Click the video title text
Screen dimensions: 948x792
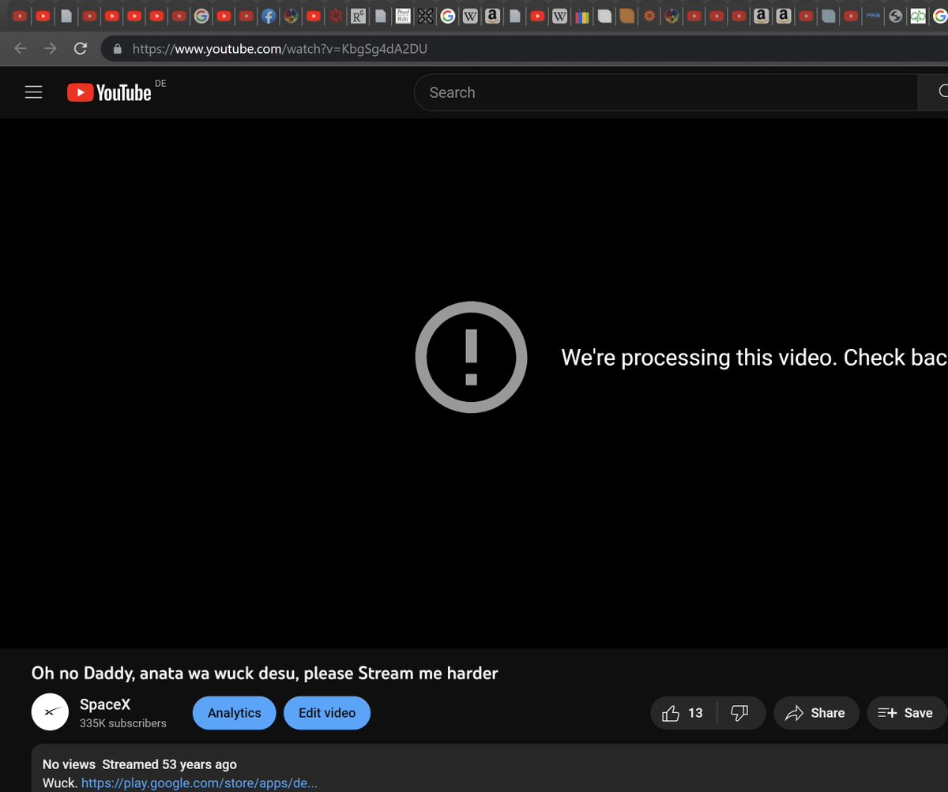(265, 674)
